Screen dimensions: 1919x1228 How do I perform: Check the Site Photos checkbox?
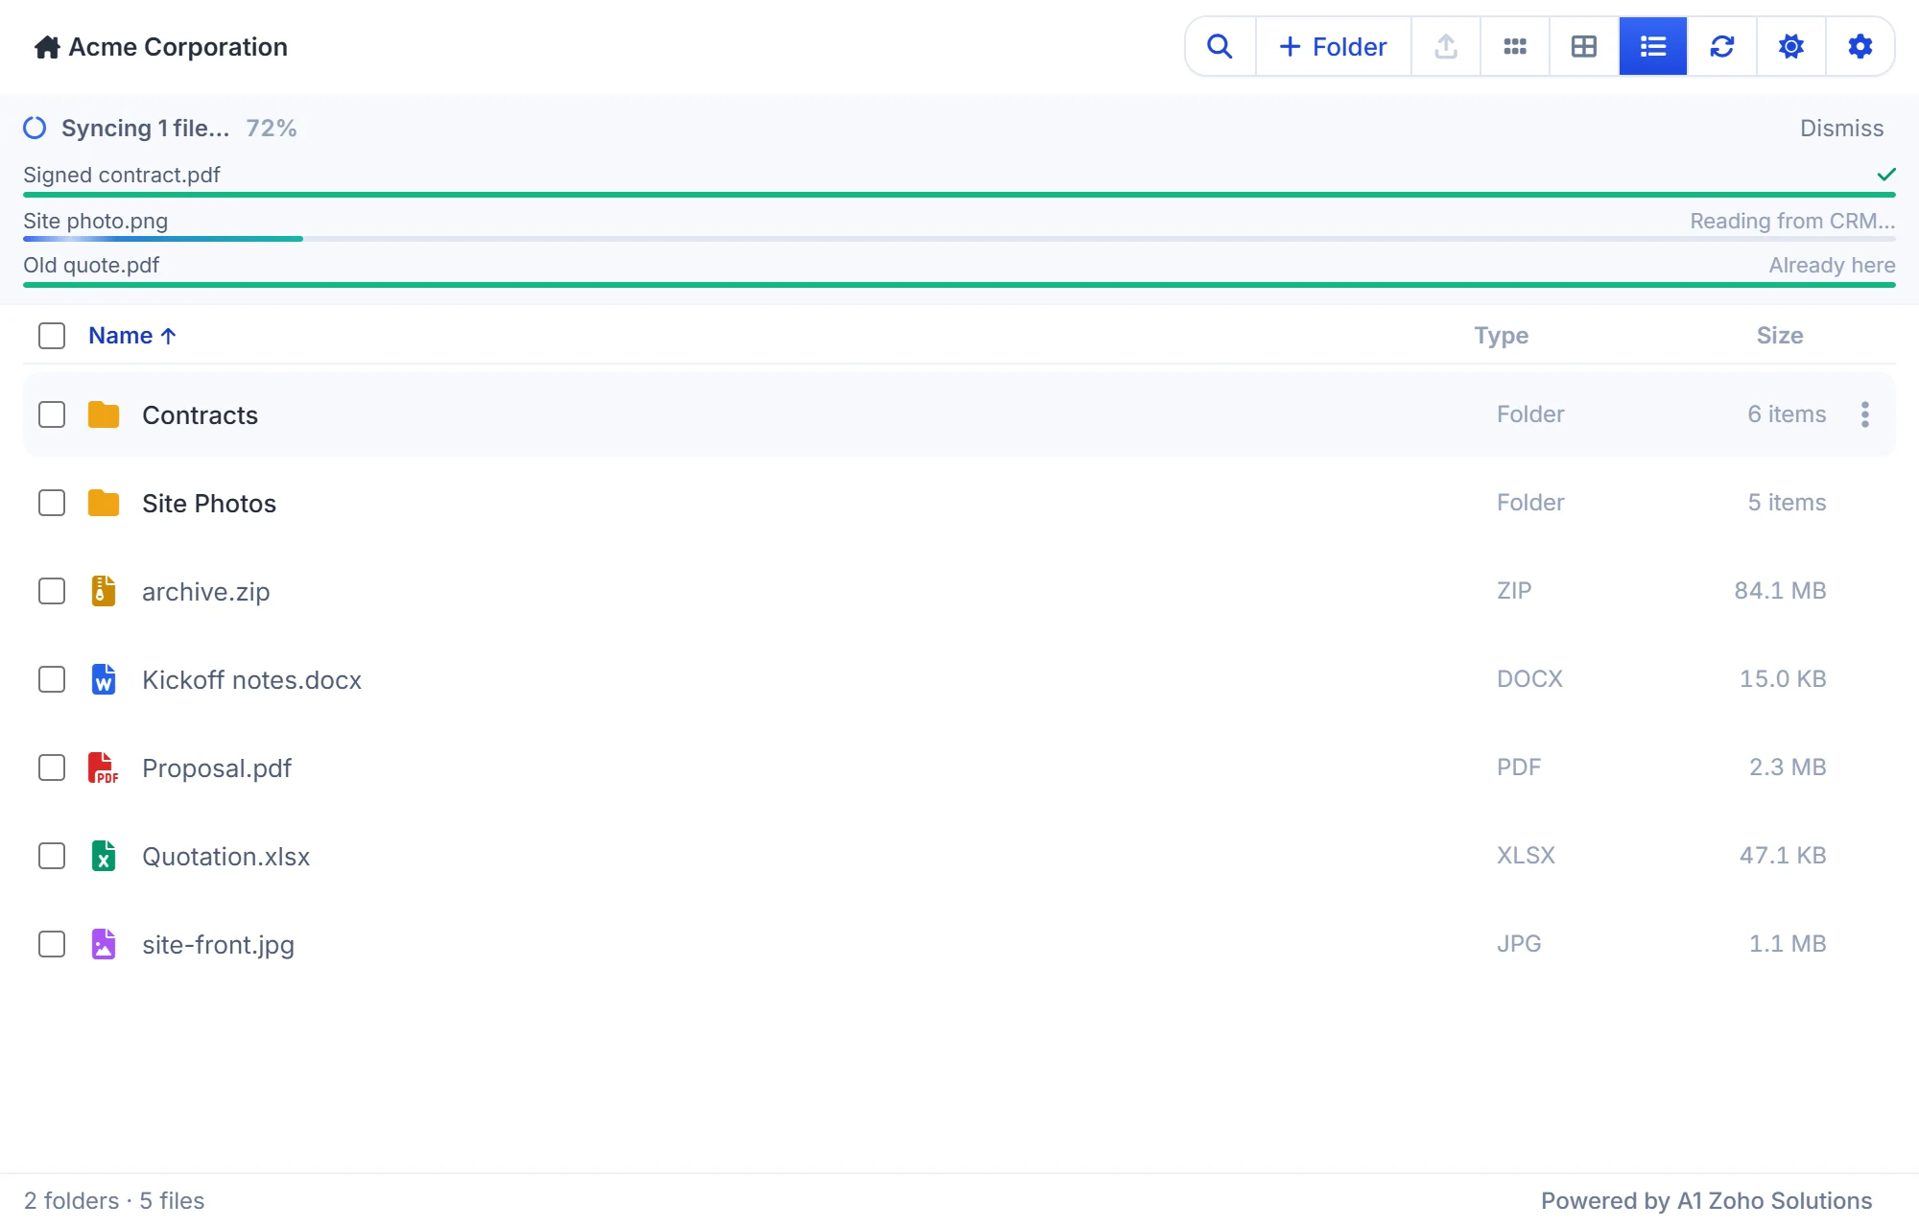coord(52,503)
